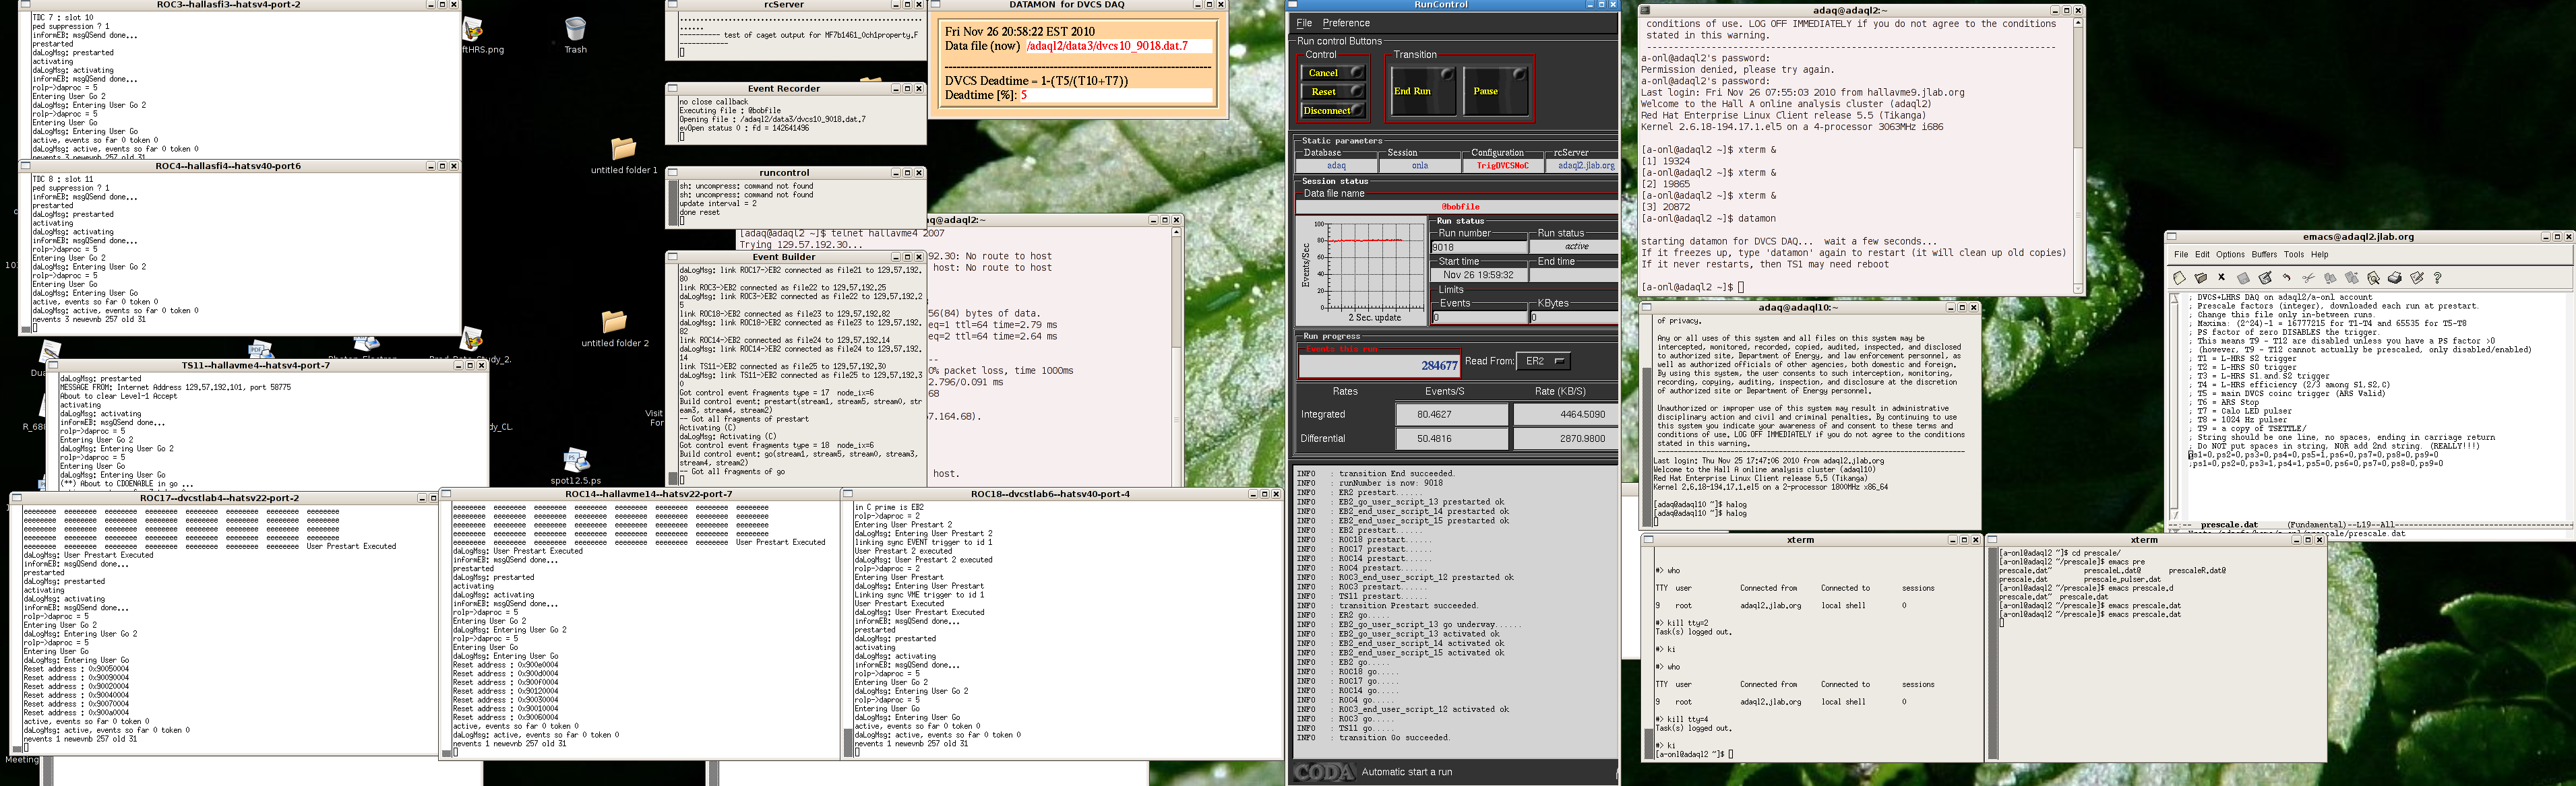Click the emacs Save buffer floppy icon

tap(2243, 277)
